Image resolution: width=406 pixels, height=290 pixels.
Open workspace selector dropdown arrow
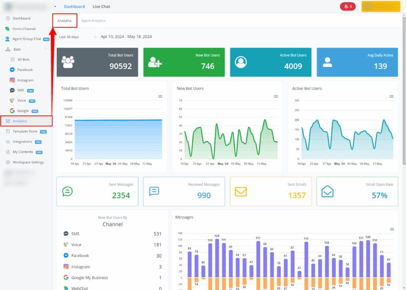click(55, 7)
